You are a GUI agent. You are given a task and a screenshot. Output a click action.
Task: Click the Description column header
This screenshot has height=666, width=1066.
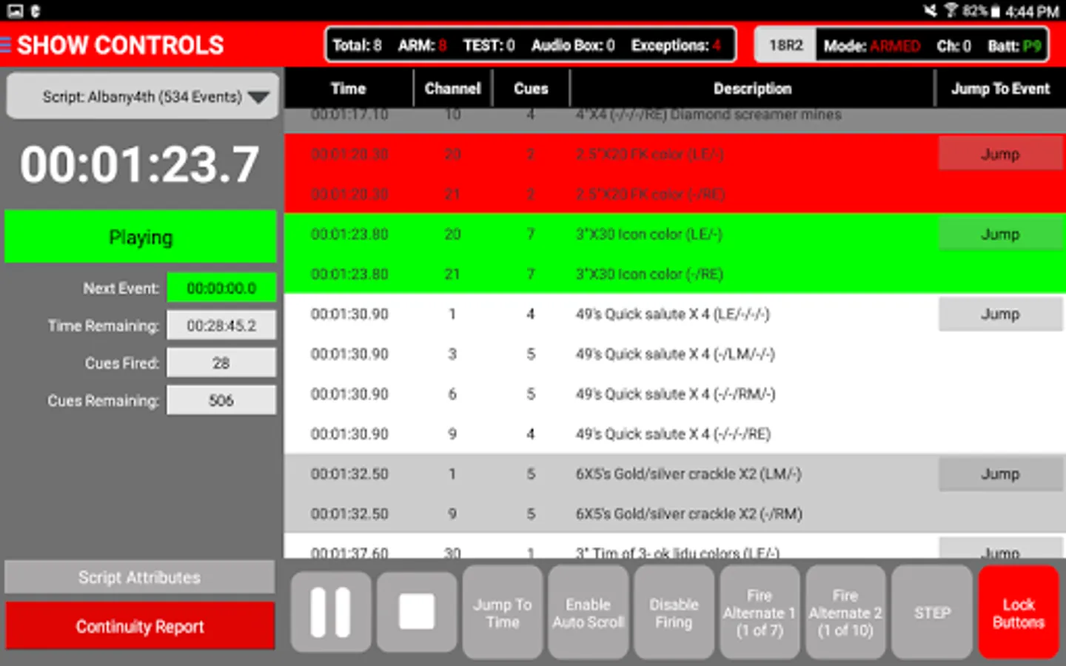(x=753, y=88)
